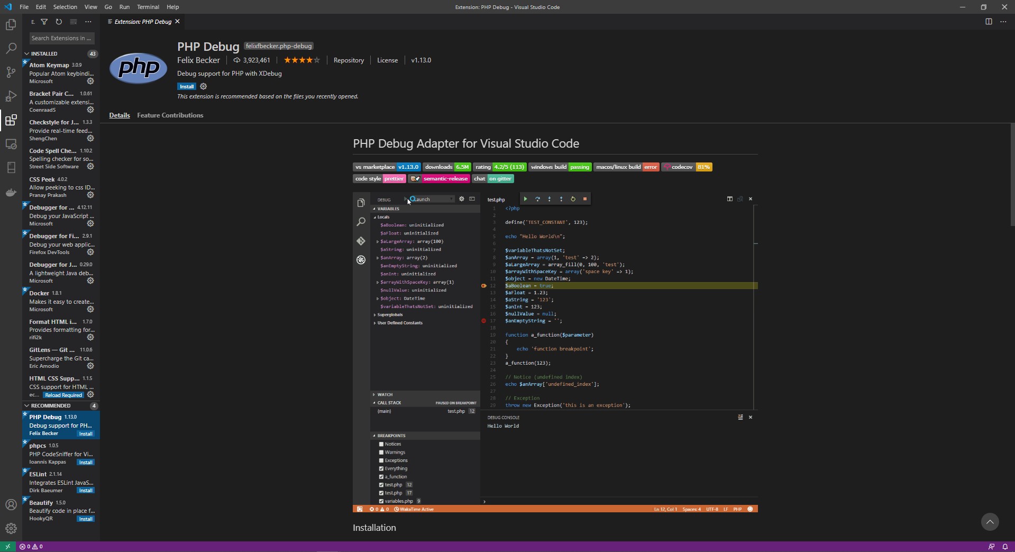Viewport: 1015px width, 552px height.
Task: Click the Extensions icon in the activity bar
Action: (11, 120)
